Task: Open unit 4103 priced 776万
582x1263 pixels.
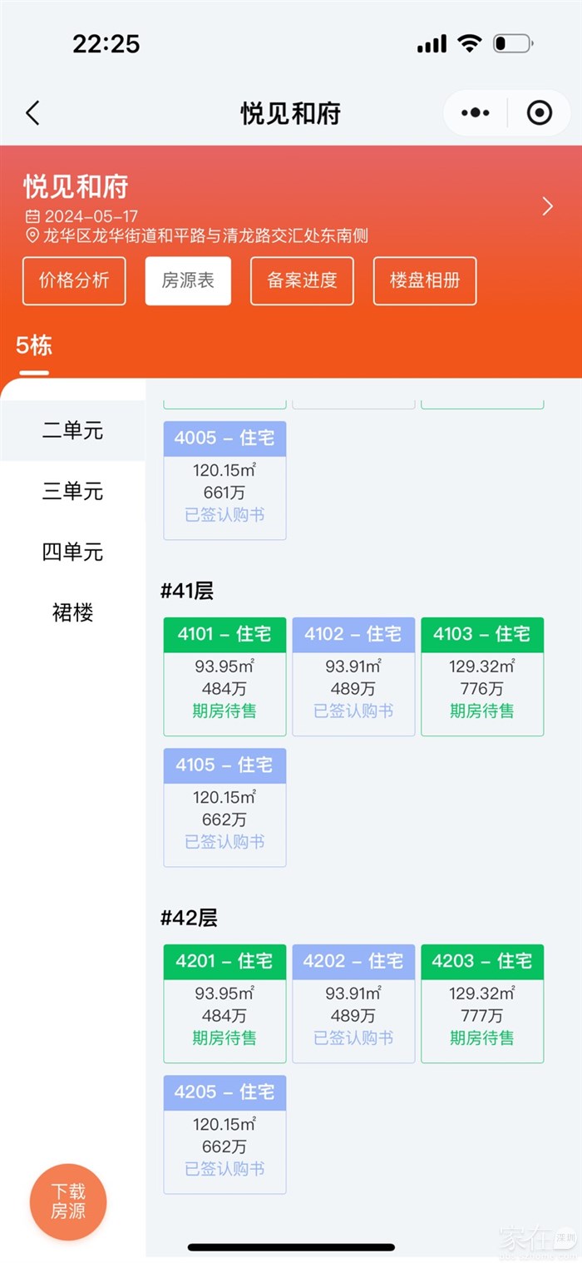Action: 482,676
